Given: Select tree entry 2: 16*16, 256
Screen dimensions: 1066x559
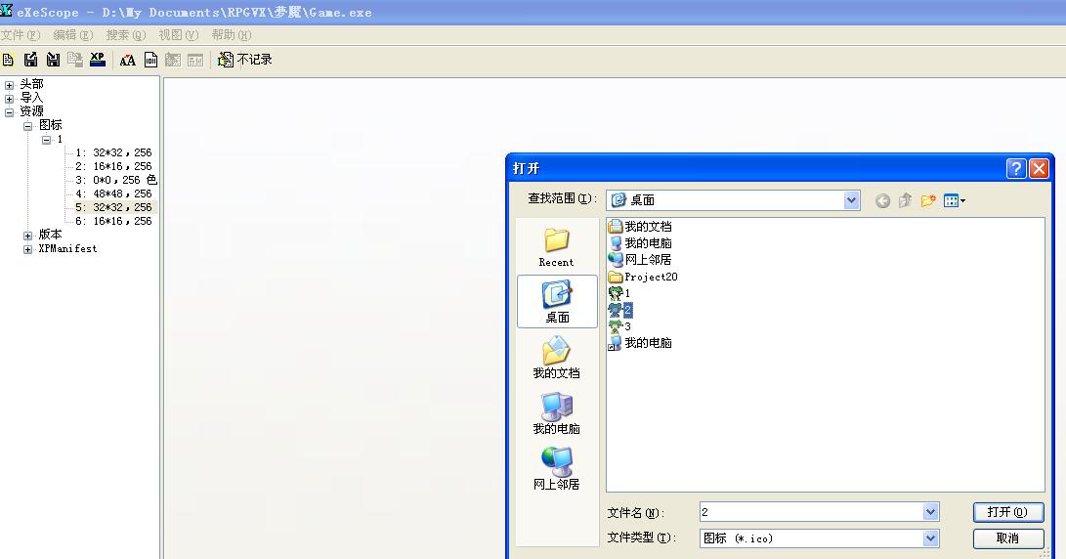Looking at the screenshot, I should tap(113, 166).
